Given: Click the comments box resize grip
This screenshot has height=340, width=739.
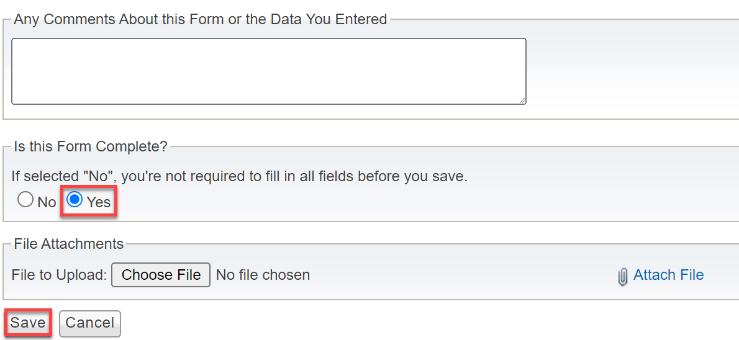Looking at the screenshot, I should 522,101.
